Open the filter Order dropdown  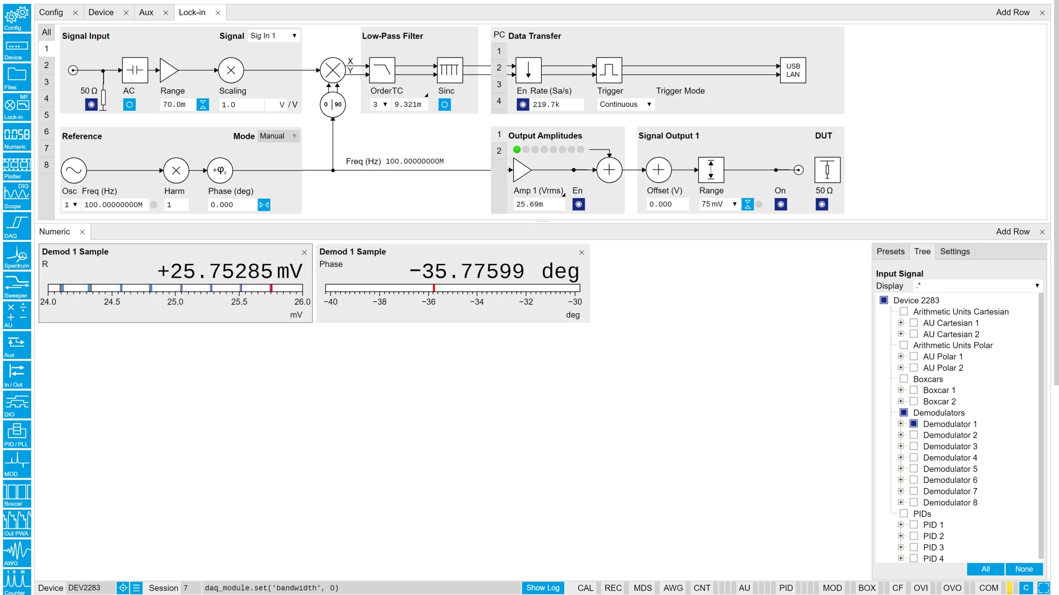[380, 105]
